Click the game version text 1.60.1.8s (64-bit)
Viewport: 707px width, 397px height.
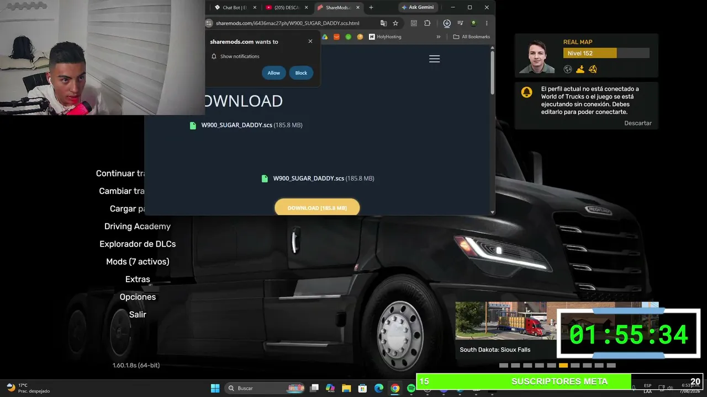(x=136, y=365)
